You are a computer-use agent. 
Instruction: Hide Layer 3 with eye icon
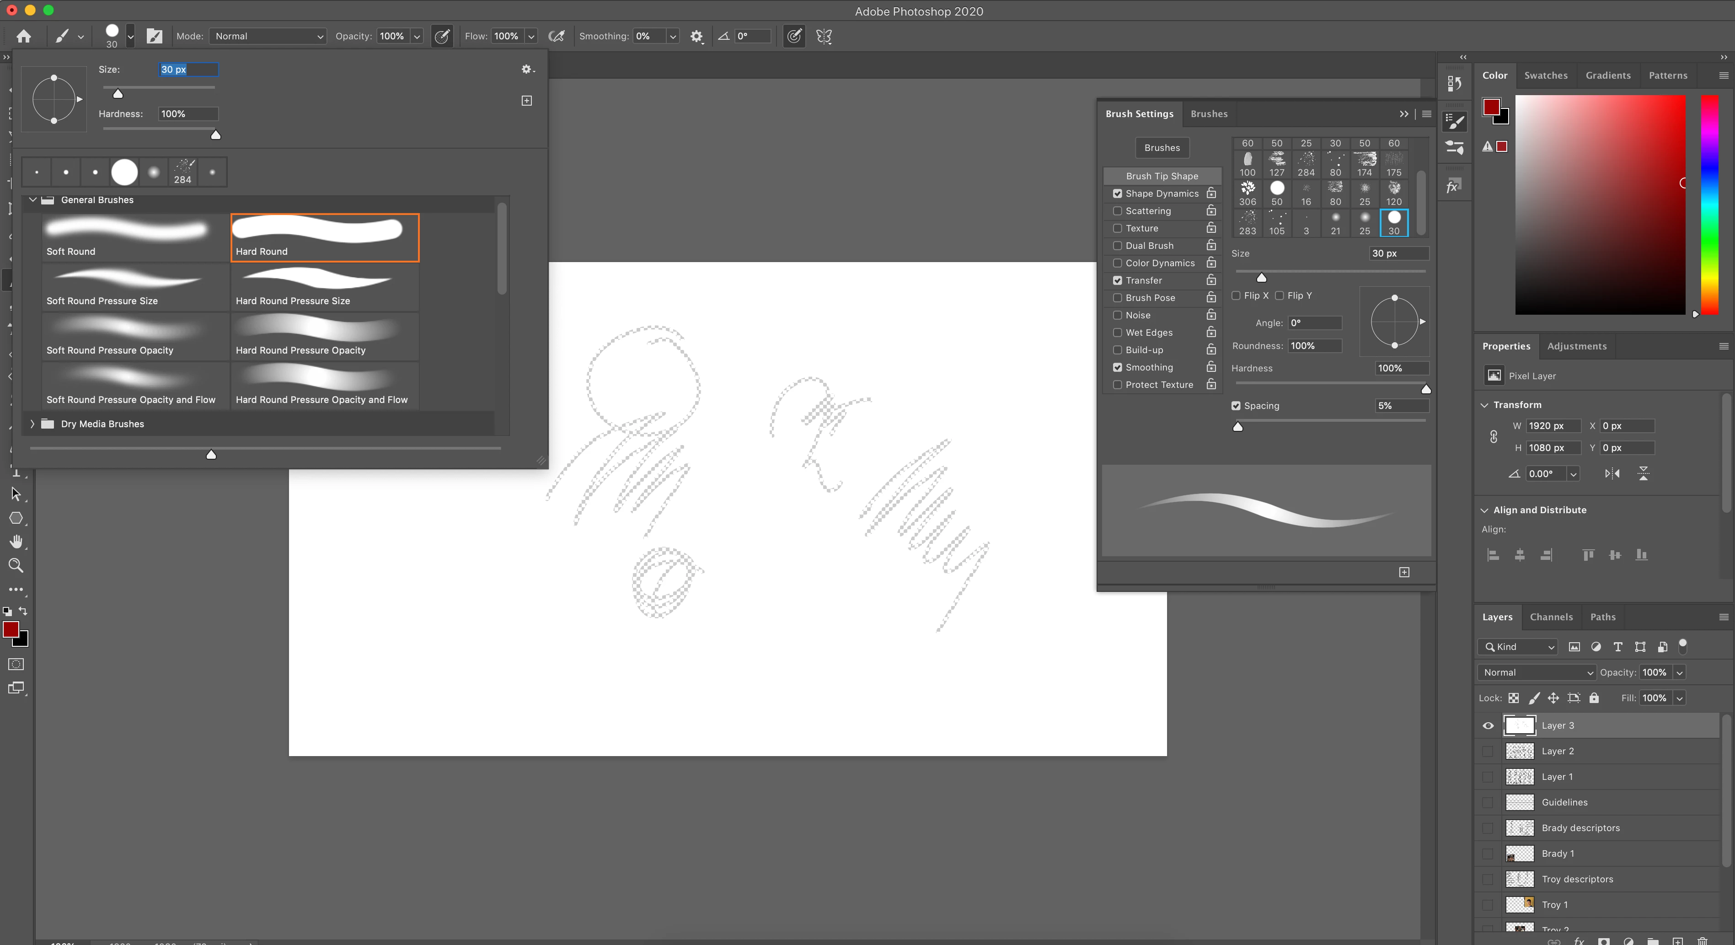1488,725
